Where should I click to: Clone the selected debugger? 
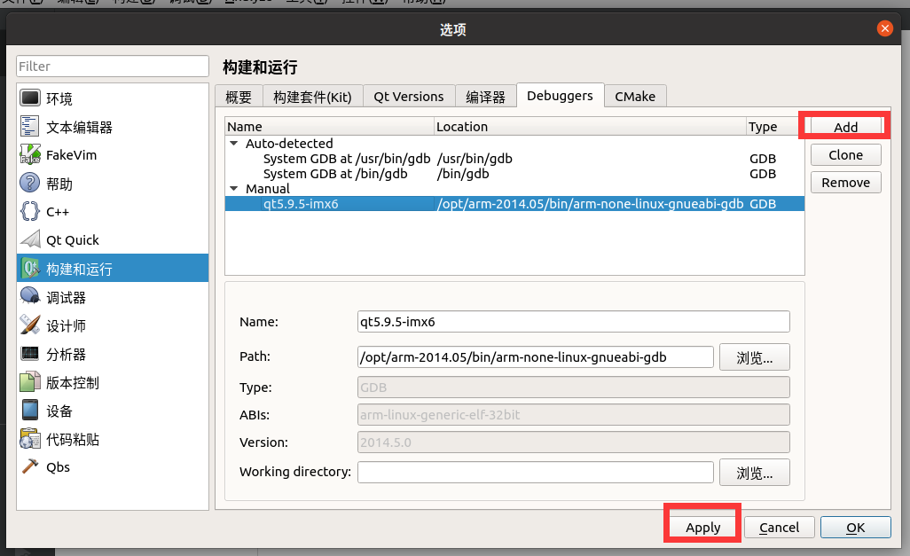(x=845, y=155)
